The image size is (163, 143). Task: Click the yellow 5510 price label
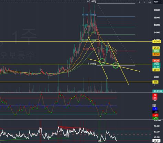156,70
